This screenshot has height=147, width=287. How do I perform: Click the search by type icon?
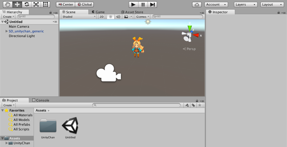tap(187, 105)
